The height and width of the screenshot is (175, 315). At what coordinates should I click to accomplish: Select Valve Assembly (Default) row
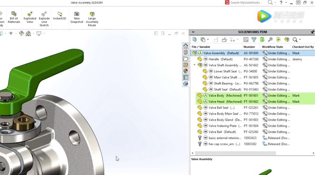(x=253, y=53)
